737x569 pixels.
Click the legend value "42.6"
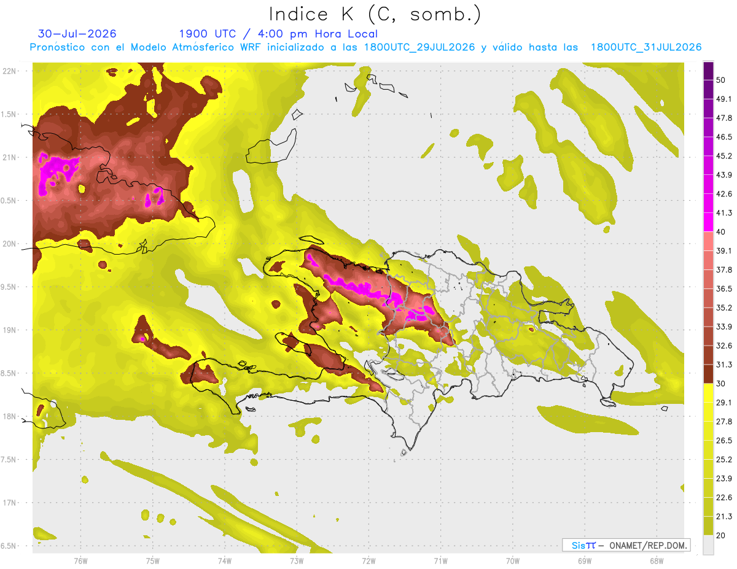(x=724, y=194)
